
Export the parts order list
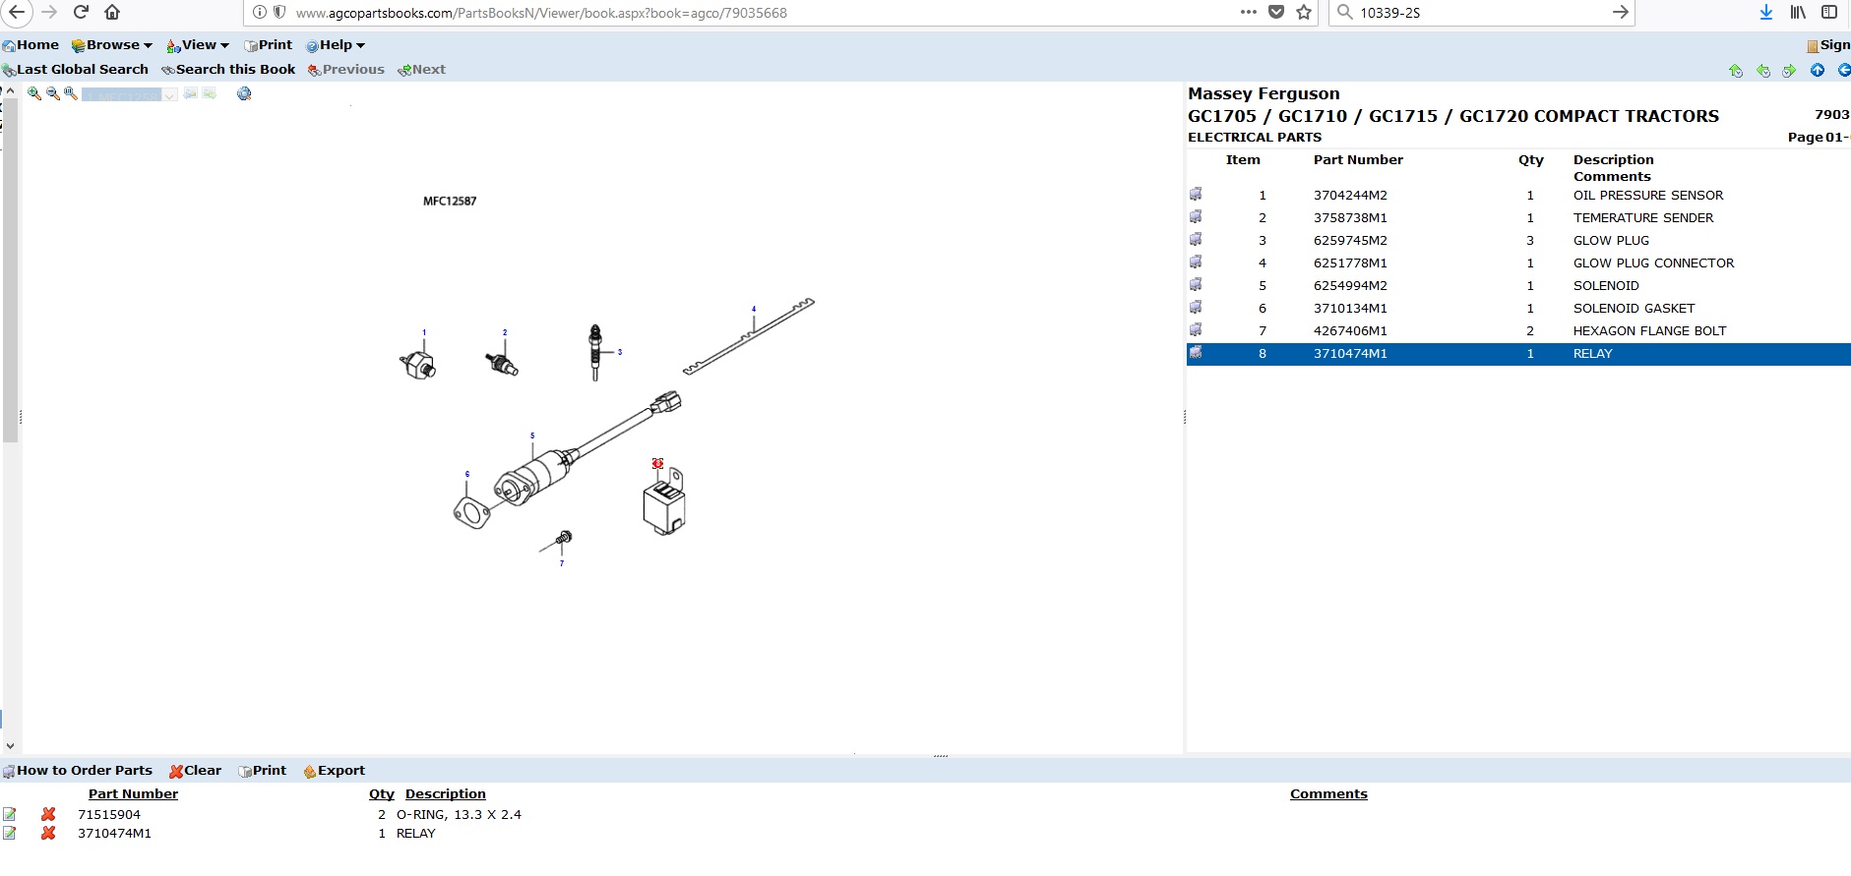pos(334,771)
